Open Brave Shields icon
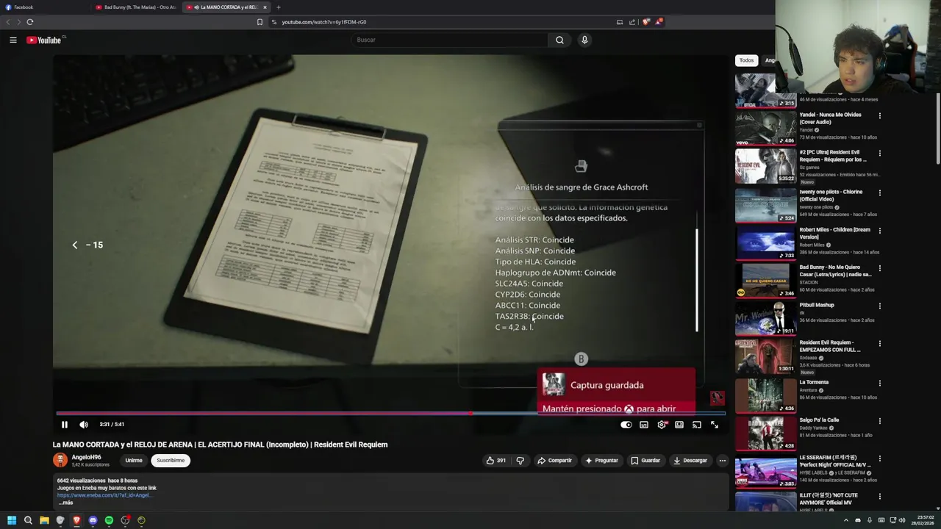The image size is (941, 529). pos(646,22)
